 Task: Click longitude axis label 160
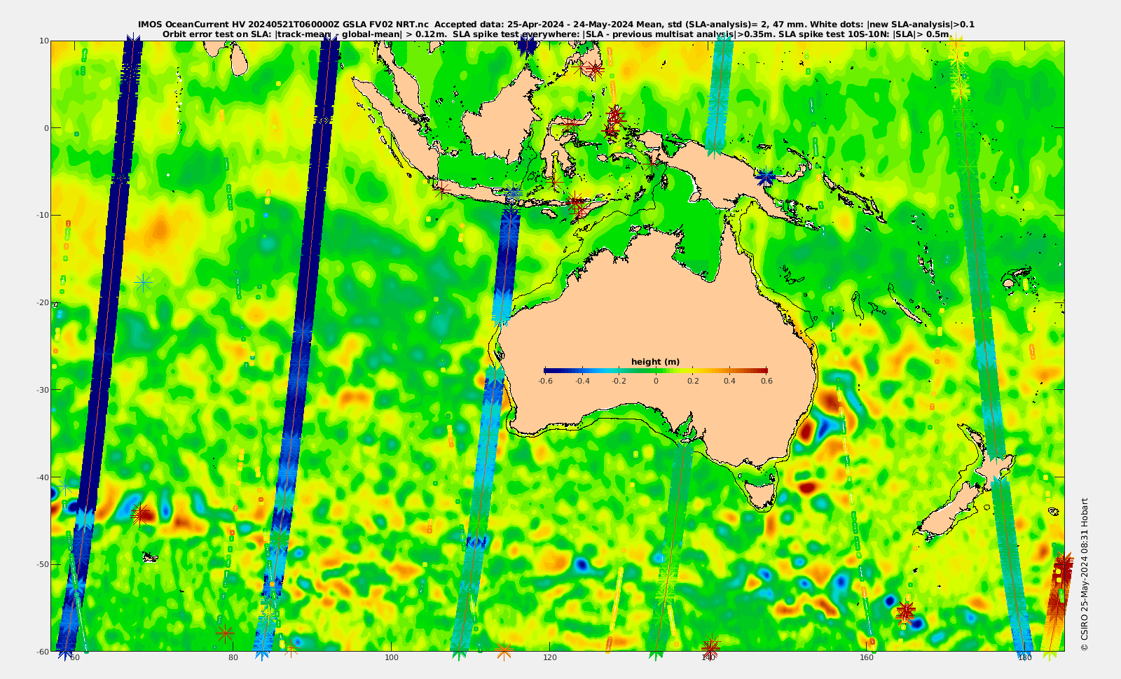coord(867,657)
